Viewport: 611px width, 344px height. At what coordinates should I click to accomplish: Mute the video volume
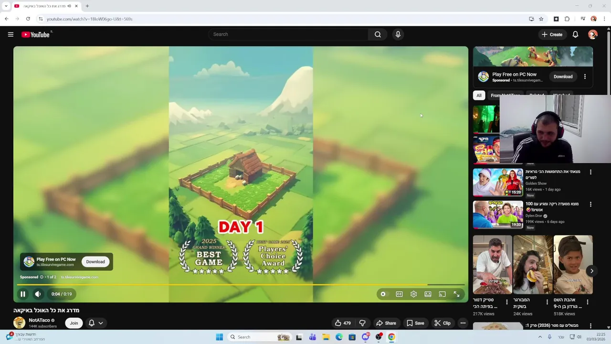coord(38,294)
